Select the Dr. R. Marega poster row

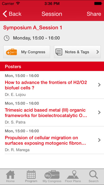coord(52,140)
